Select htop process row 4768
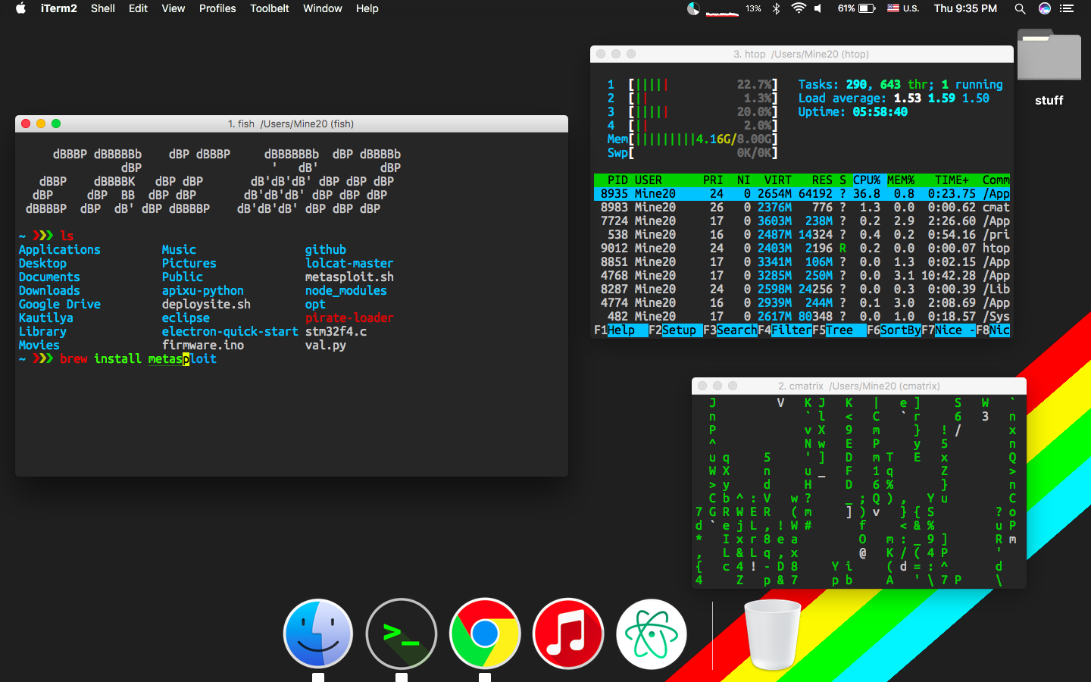 point(802,276)
